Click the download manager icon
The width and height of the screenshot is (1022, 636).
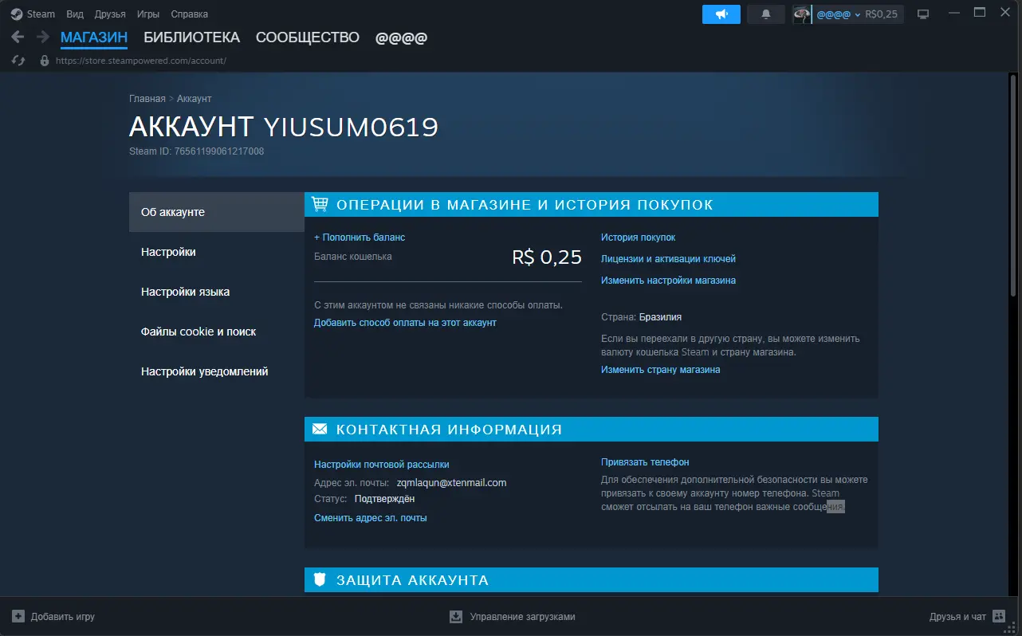(x=456, y=616)
